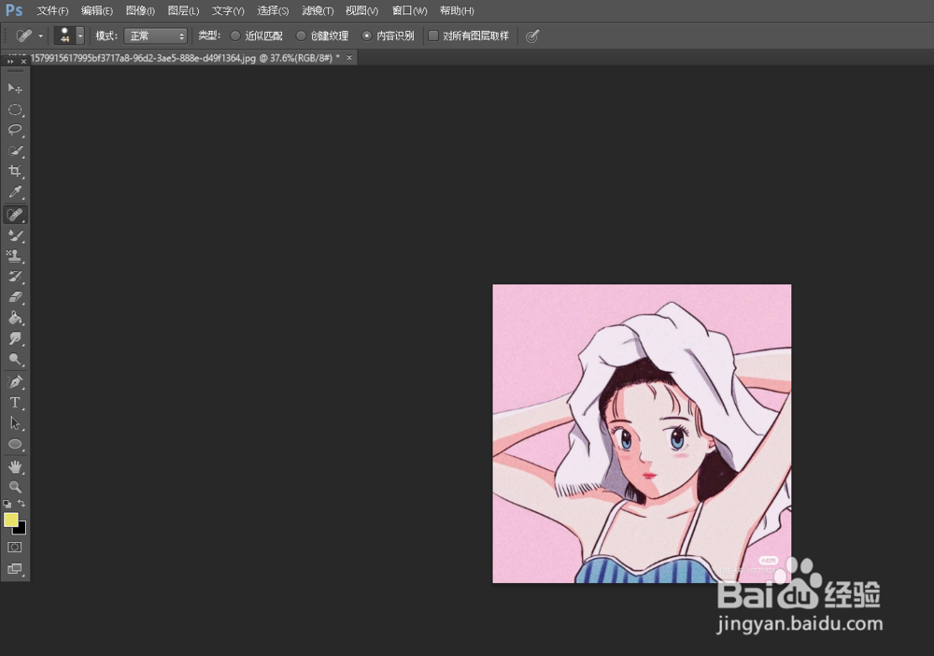Close the jpg document tab
This screenshot has height=656, width=934.
[349, 58]
